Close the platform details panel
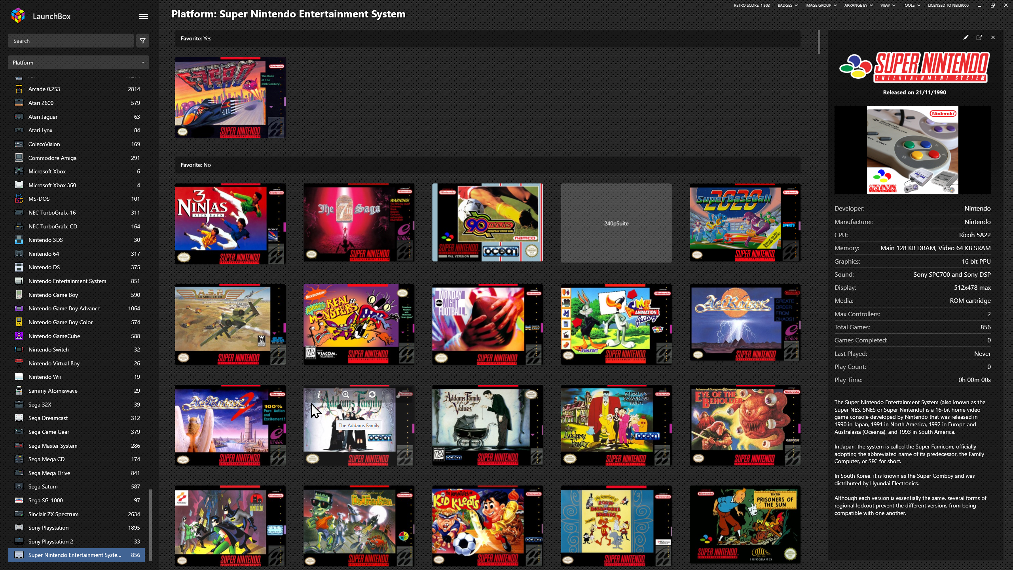 (x=993, y=38)
